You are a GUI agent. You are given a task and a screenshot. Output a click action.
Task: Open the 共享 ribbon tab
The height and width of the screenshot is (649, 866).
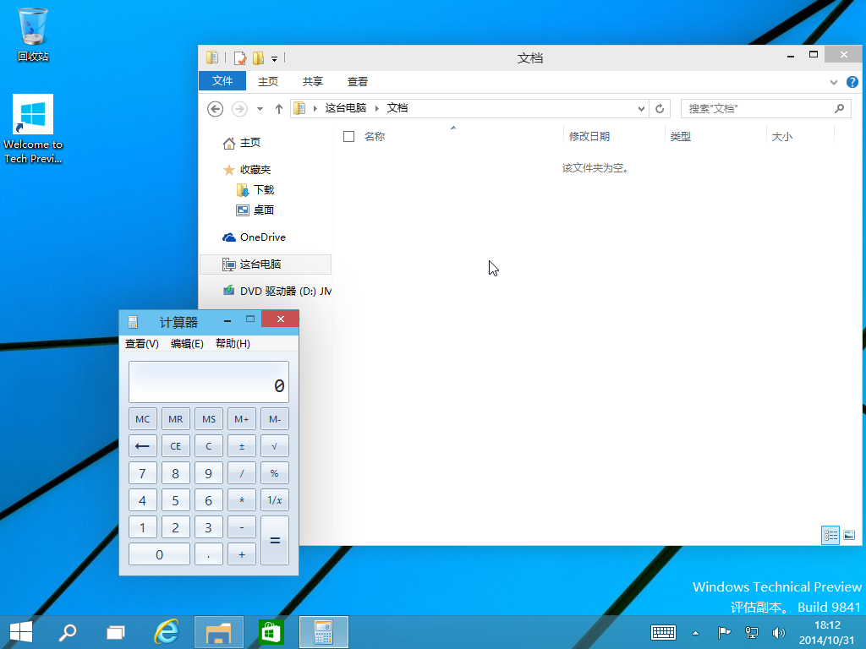click(x=313, y=82)
